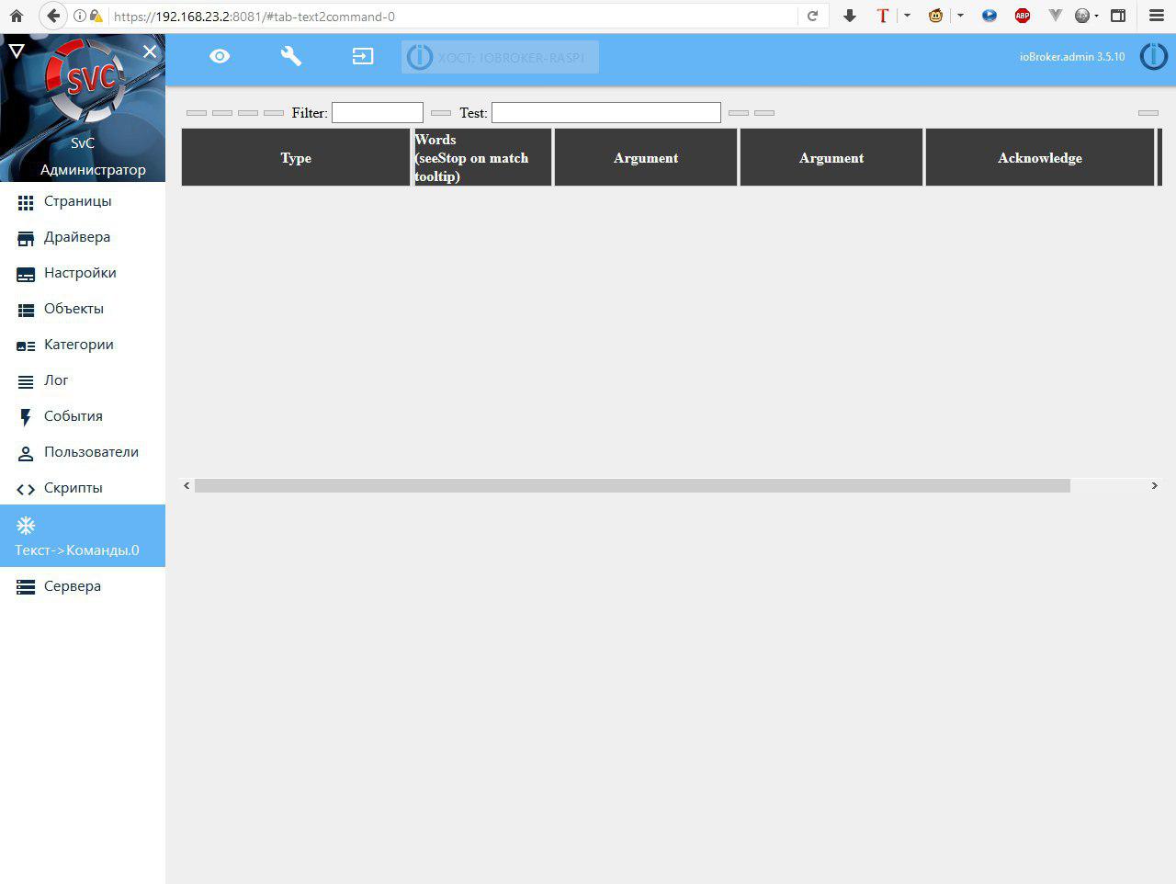
Task: Click the red T extension icon
Action: coord(883,16)
